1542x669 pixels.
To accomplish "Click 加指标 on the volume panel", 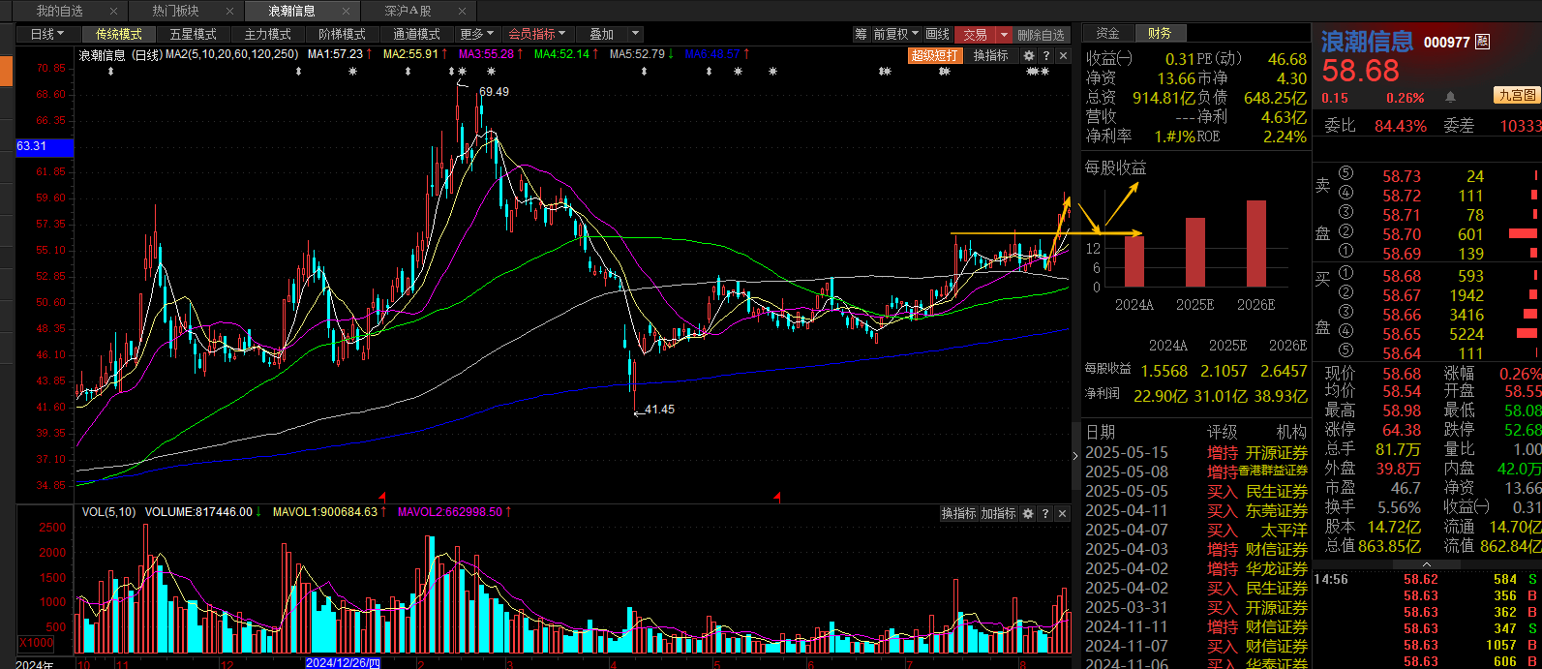I will point(998,513).
